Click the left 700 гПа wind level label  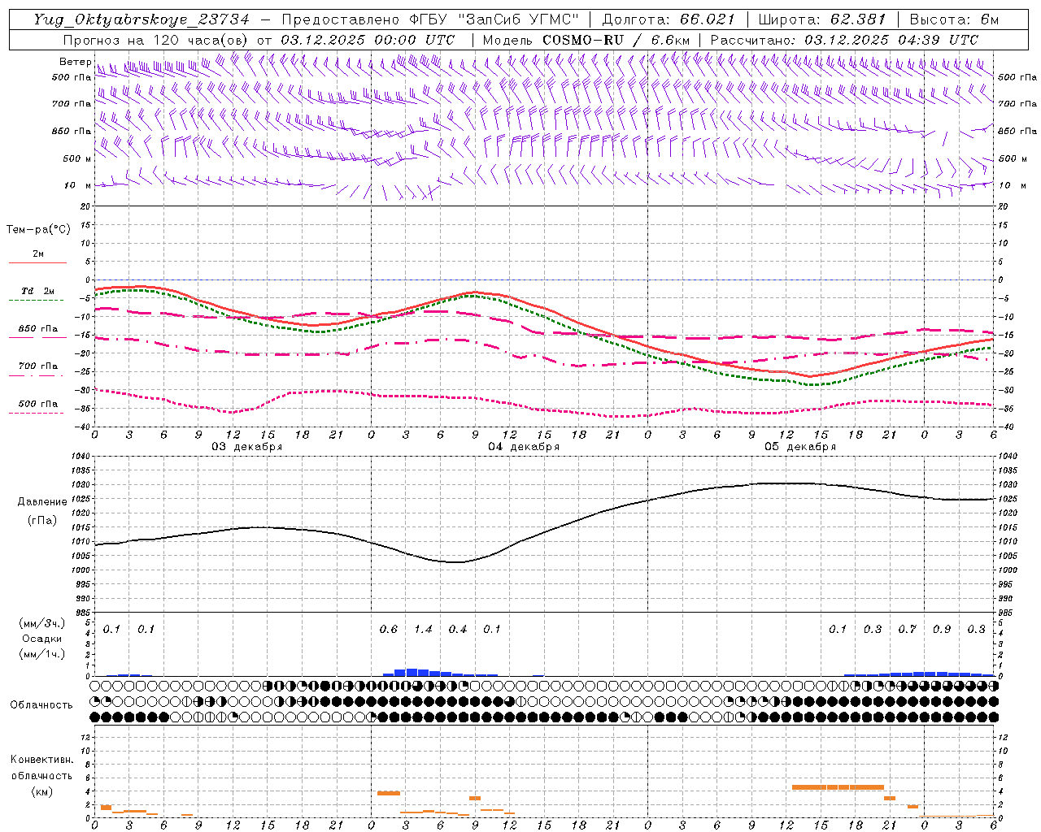72,104
